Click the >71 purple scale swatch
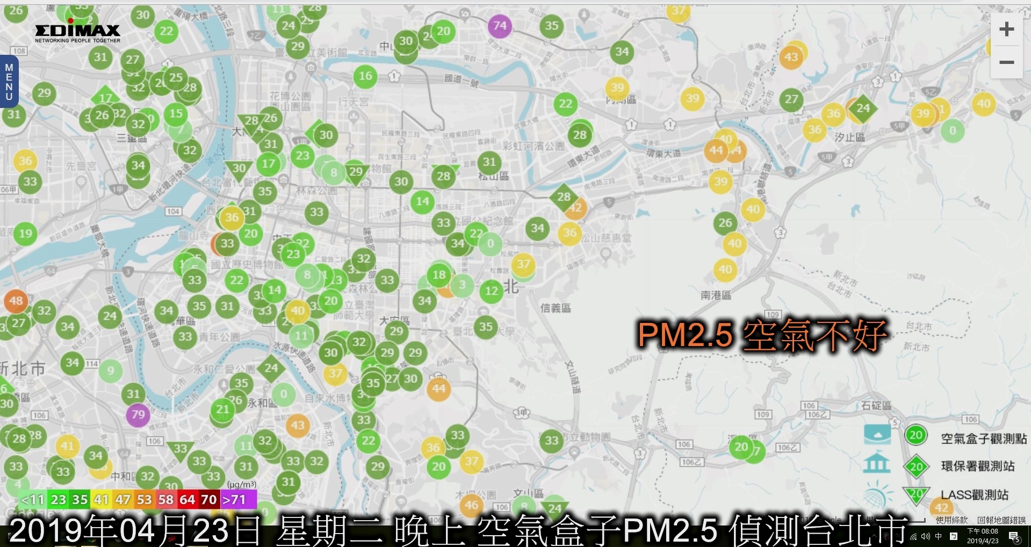Screen dimensions: 1031x547 (x=238, y=500)
